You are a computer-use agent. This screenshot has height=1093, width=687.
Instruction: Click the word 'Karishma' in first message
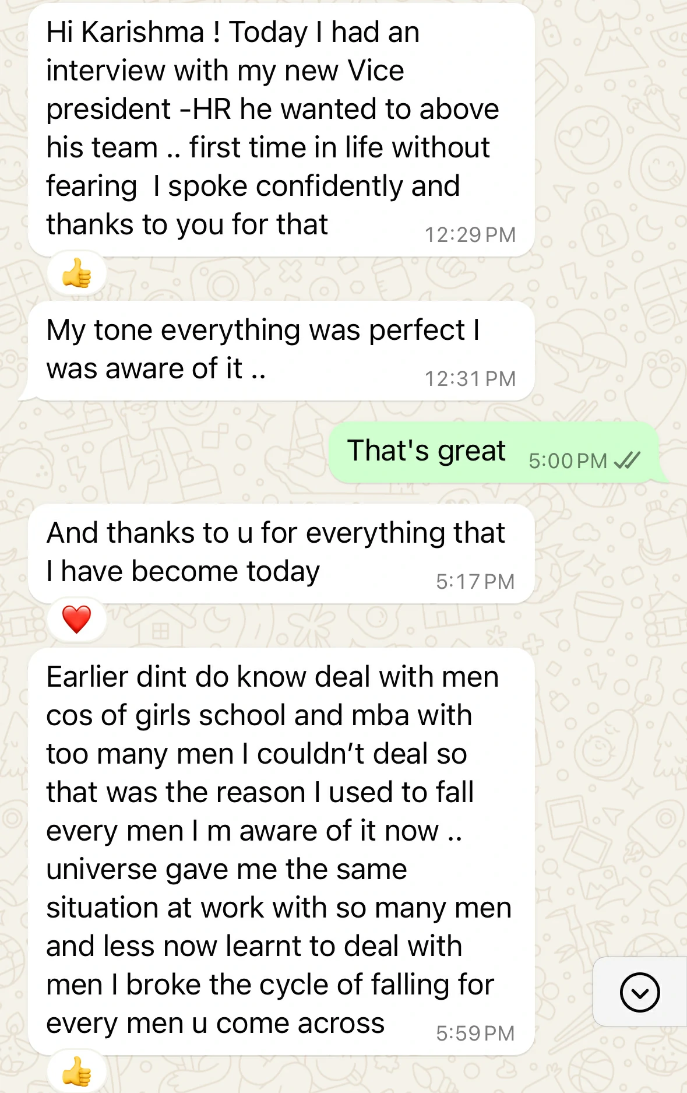coord(143,32)
